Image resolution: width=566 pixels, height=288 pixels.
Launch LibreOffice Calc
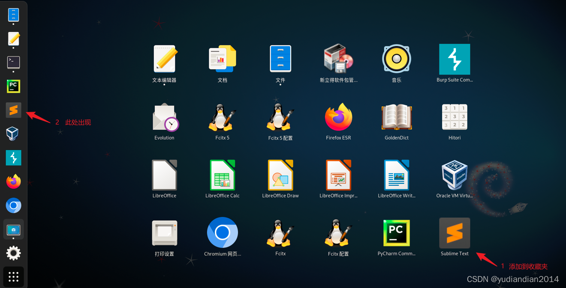pyautogui.click(x=223, y=175)
